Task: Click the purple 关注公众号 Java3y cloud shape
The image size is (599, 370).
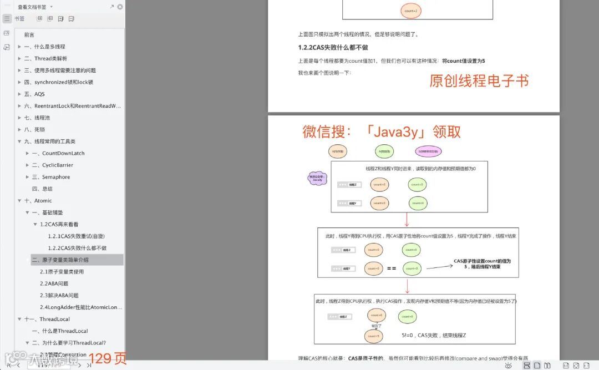Action: [317, 178]
